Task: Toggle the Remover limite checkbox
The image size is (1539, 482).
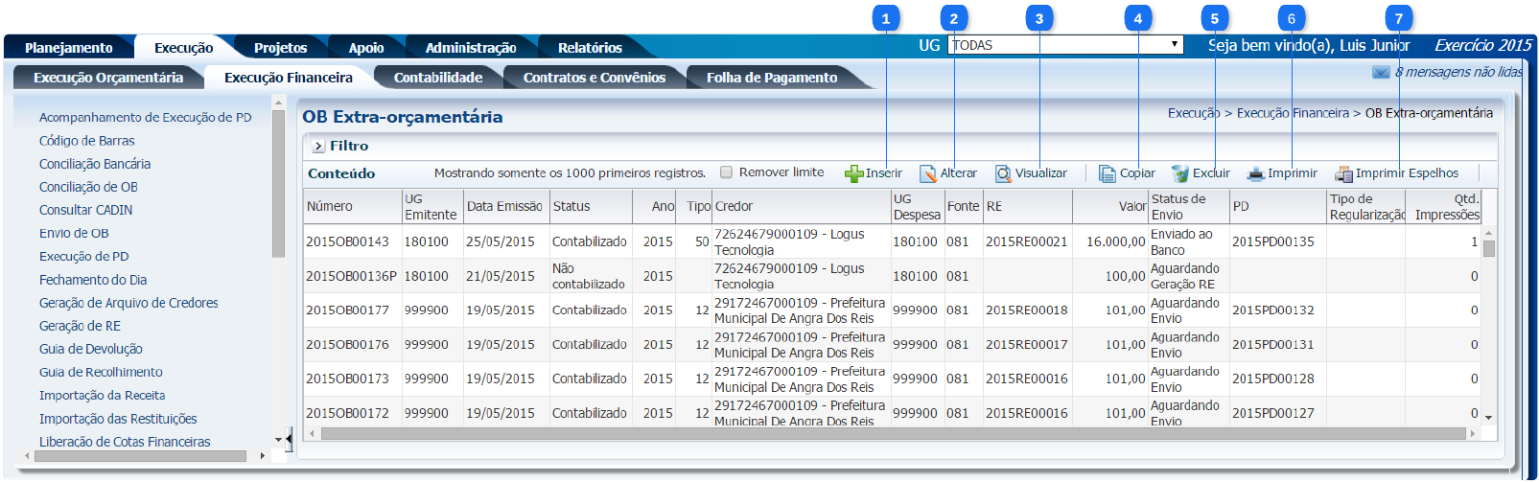Action: [727, 172]
